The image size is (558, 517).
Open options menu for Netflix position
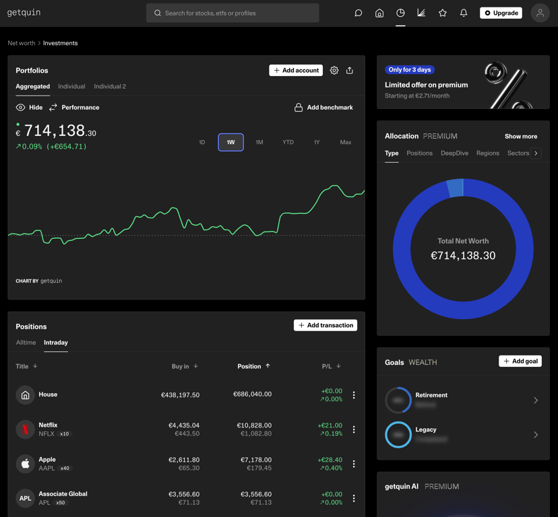[x=354, y=429]
